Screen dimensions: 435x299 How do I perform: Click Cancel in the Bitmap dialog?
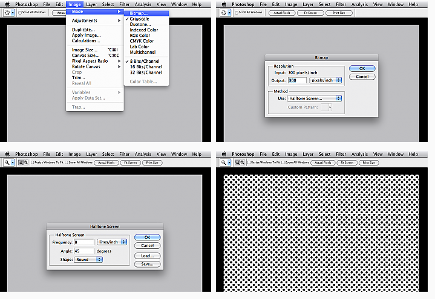pyautogui.click(x=362, y=77)
